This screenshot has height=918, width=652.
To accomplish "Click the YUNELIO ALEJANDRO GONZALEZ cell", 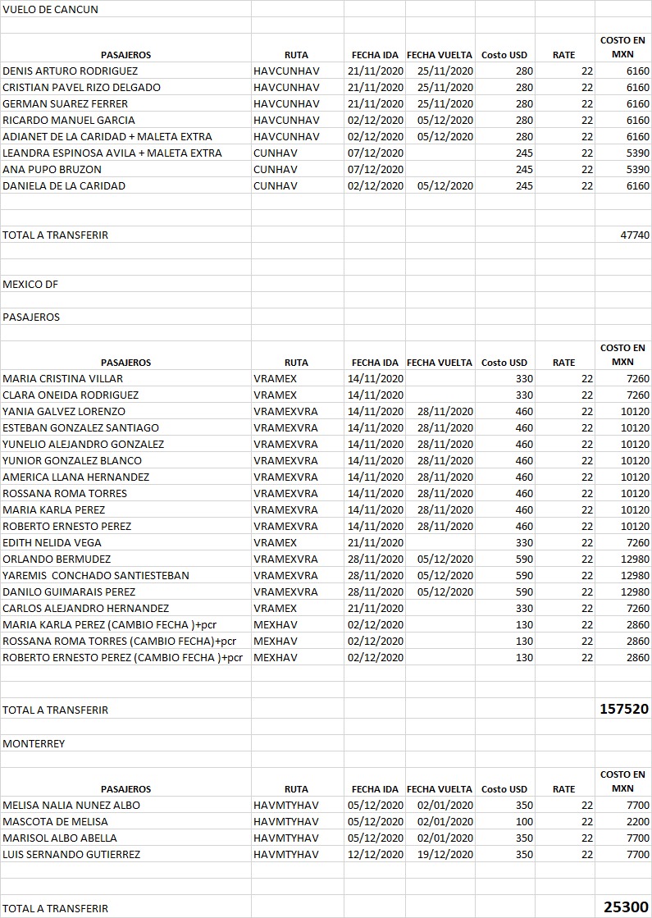I will tap(125, 444).
